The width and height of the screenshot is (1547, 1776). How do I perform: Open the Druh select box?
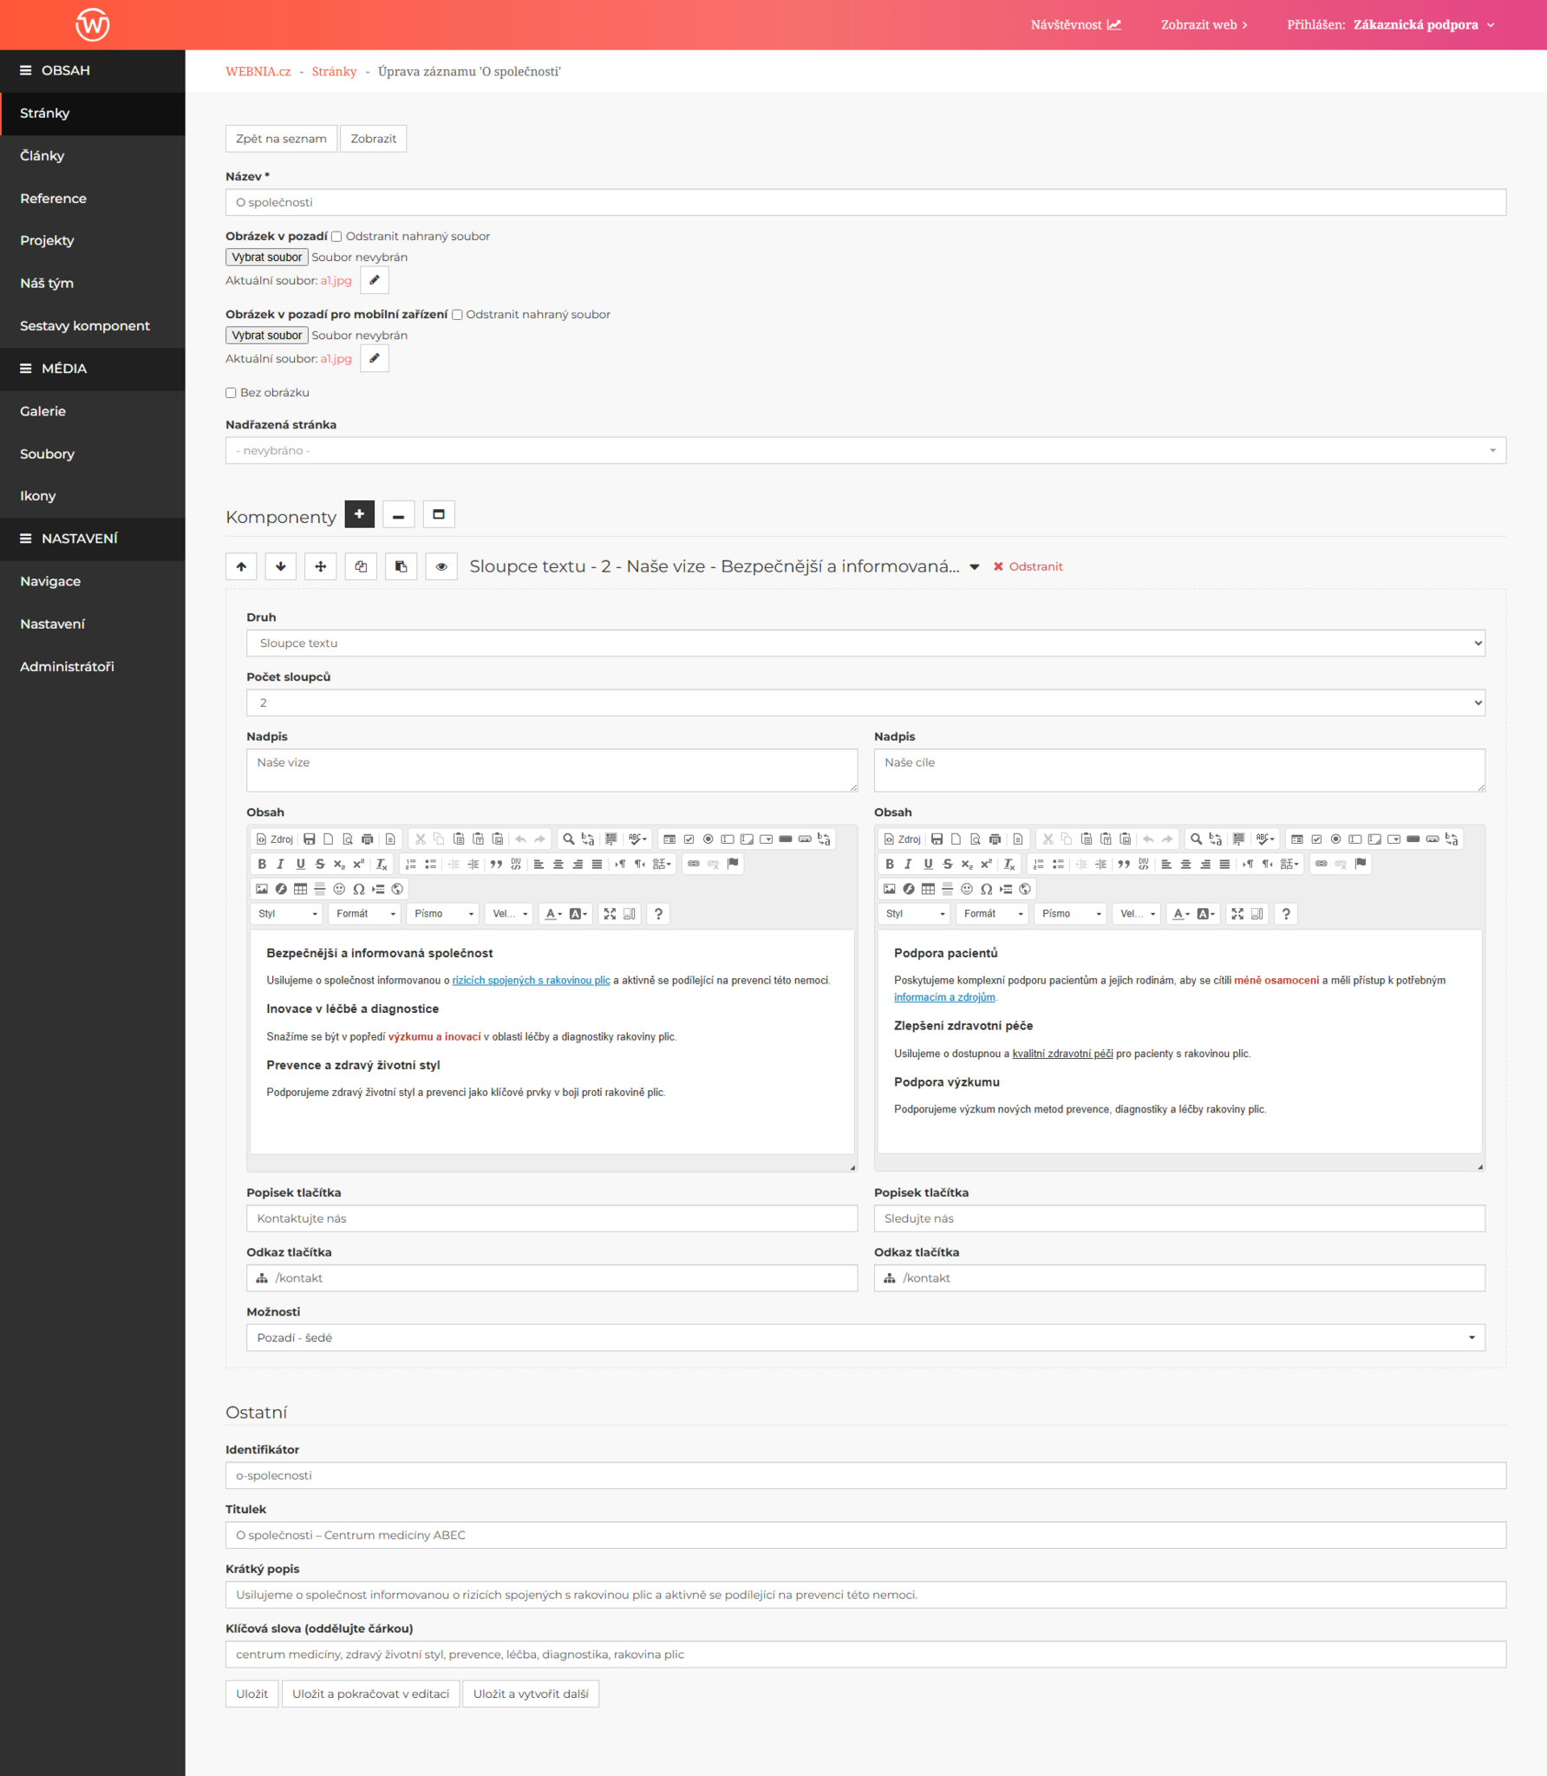[x=865, y=643]
